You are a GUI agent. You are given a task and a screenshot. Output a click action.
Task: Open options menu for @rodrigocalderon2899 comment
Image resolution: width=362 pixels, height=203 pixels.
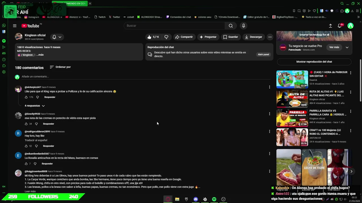pos(269,131)
